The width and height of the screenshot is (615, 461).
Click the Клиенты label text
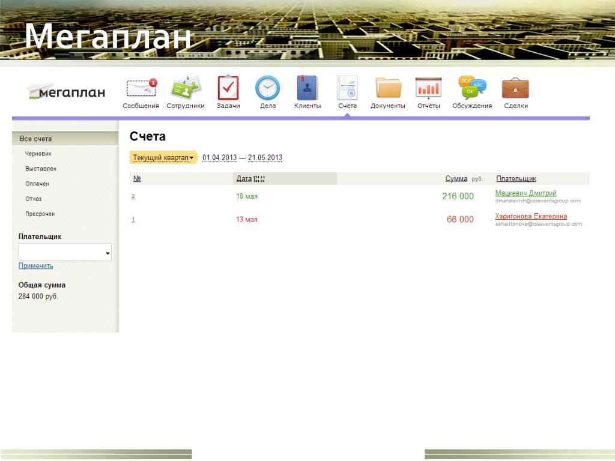pos(307,106)
